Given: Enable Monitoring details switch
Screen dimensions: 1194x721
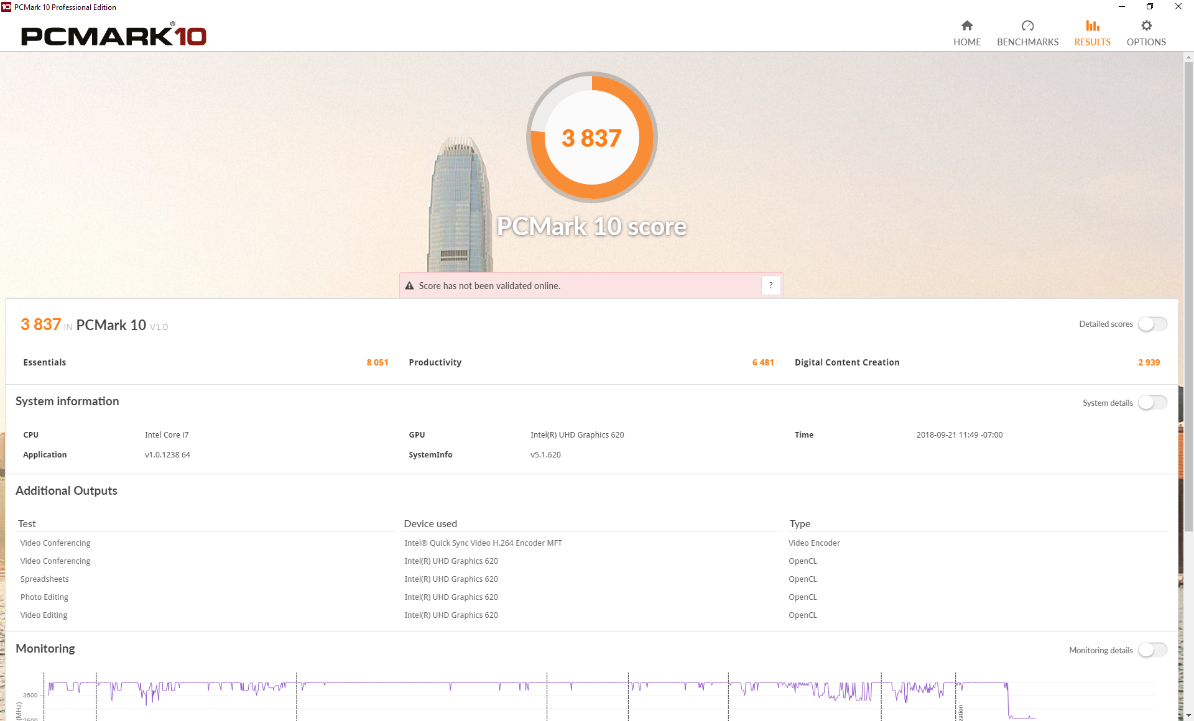Looking at the screenshot, I should point(1152,650).
